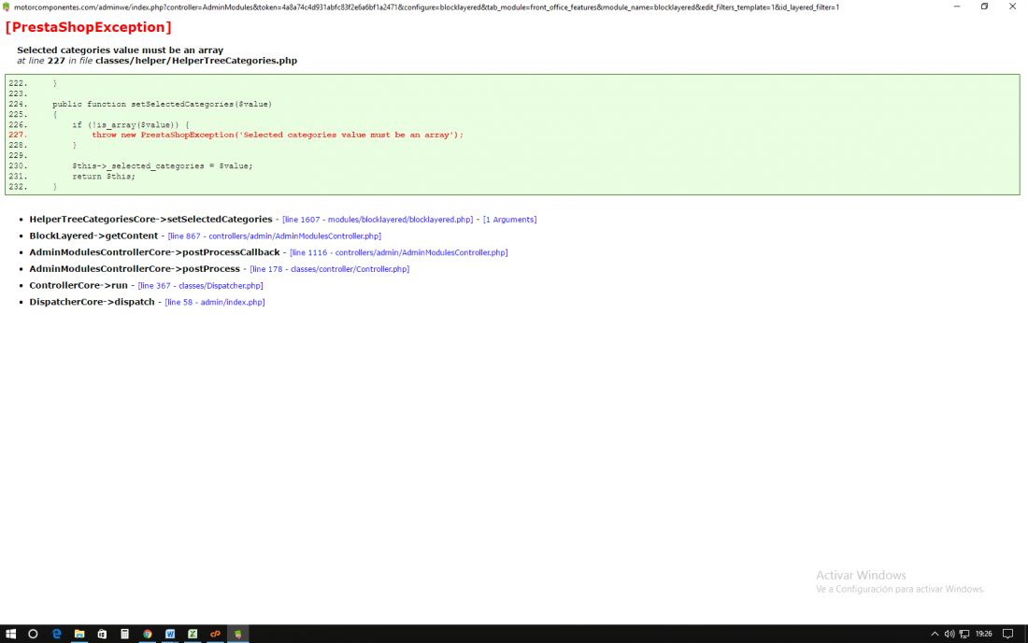Select the active PrestaShop window taskbar icon

coord(238,634)
